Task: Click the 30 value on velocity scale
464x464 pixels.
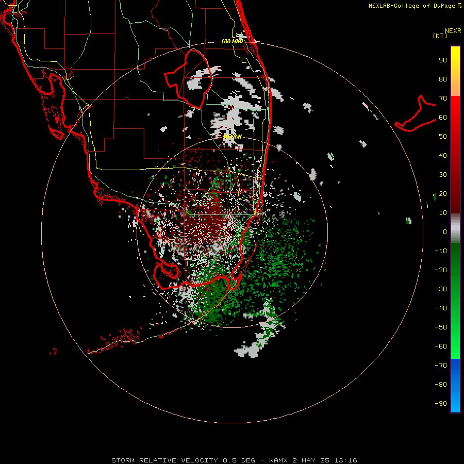Action: (x=443, y=175)
